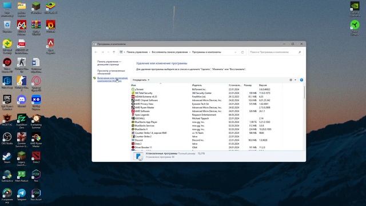Open the Legacy Launcher desktop icon

[22, 159]
